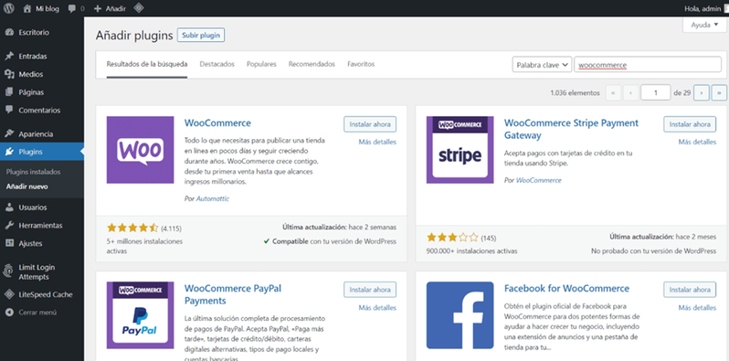Open the Añadir new-content menu
Screen dimensions: 729x361
tap(110, 8)
